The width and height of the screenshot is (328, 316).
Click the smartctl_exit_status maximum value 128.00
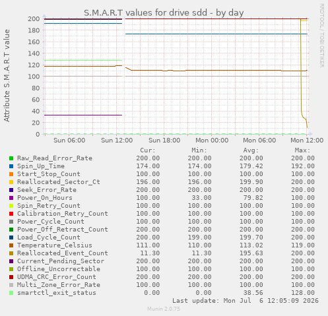(303, 293)
